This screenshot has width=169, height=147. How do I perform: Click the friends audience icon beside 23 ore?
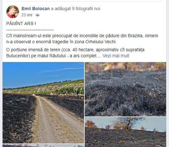pyautogui.click(x=38, y=15)
